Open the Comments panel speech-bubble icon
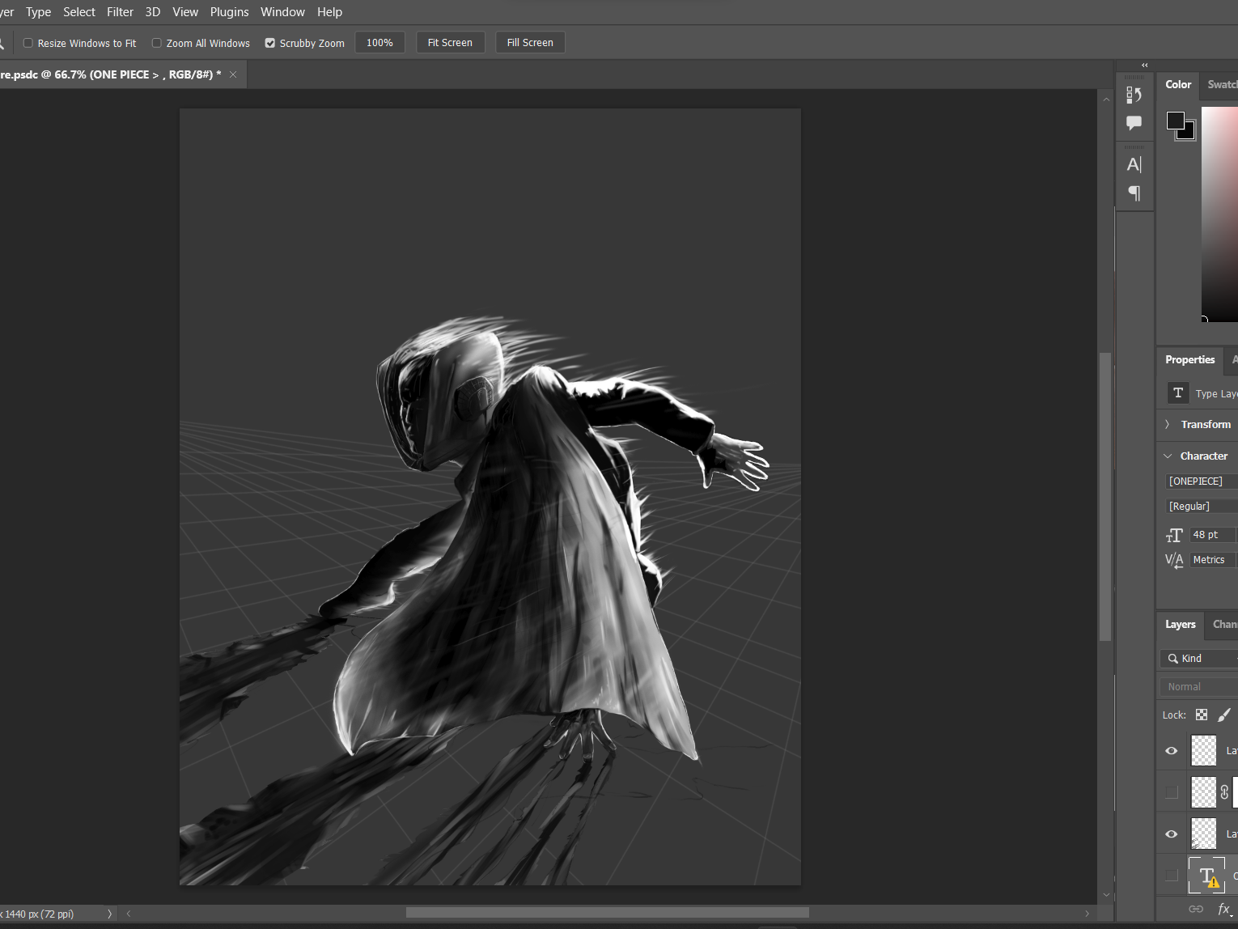This screenshot has width=1238, height=929. point(1134,123)
